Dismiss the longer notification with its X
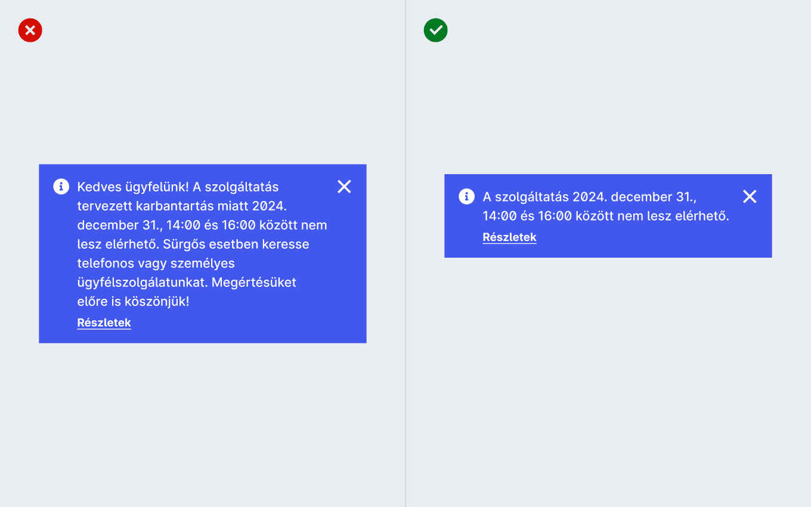Image resolution: width=811 pixels, height=507 pixels. click(344, 187)
